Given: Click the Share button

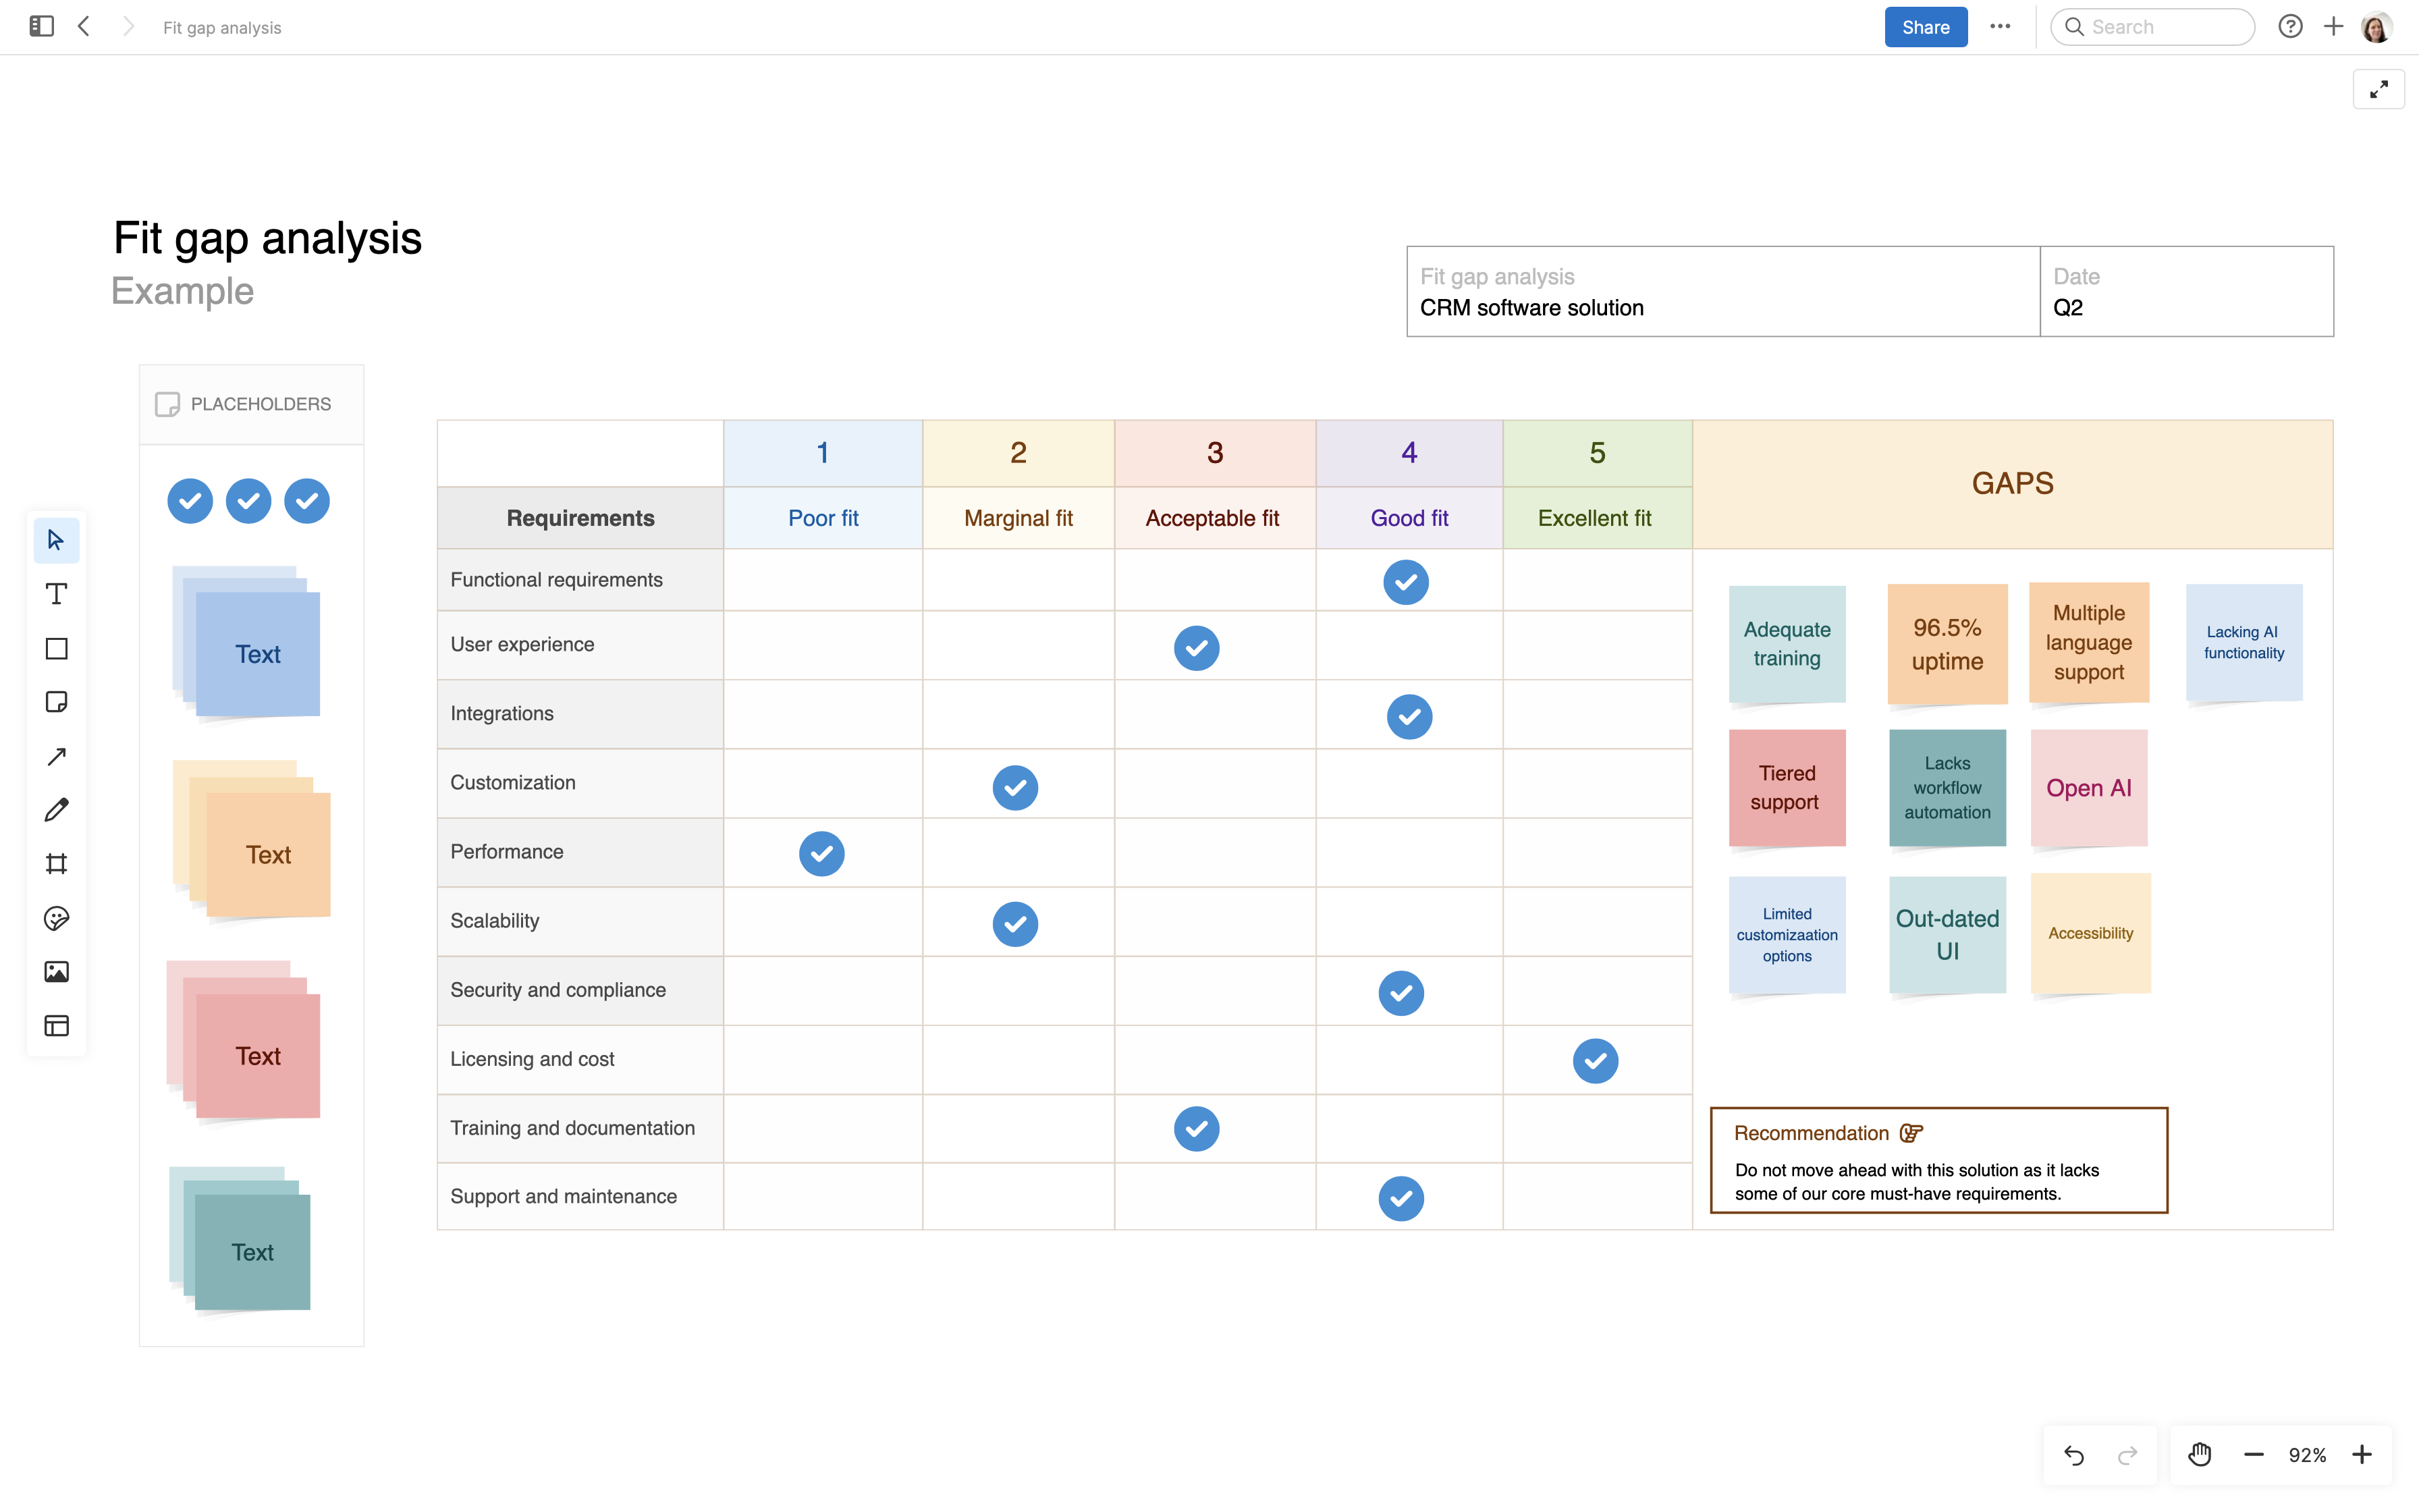Looking at the screenshot, I should [1924, 26].
